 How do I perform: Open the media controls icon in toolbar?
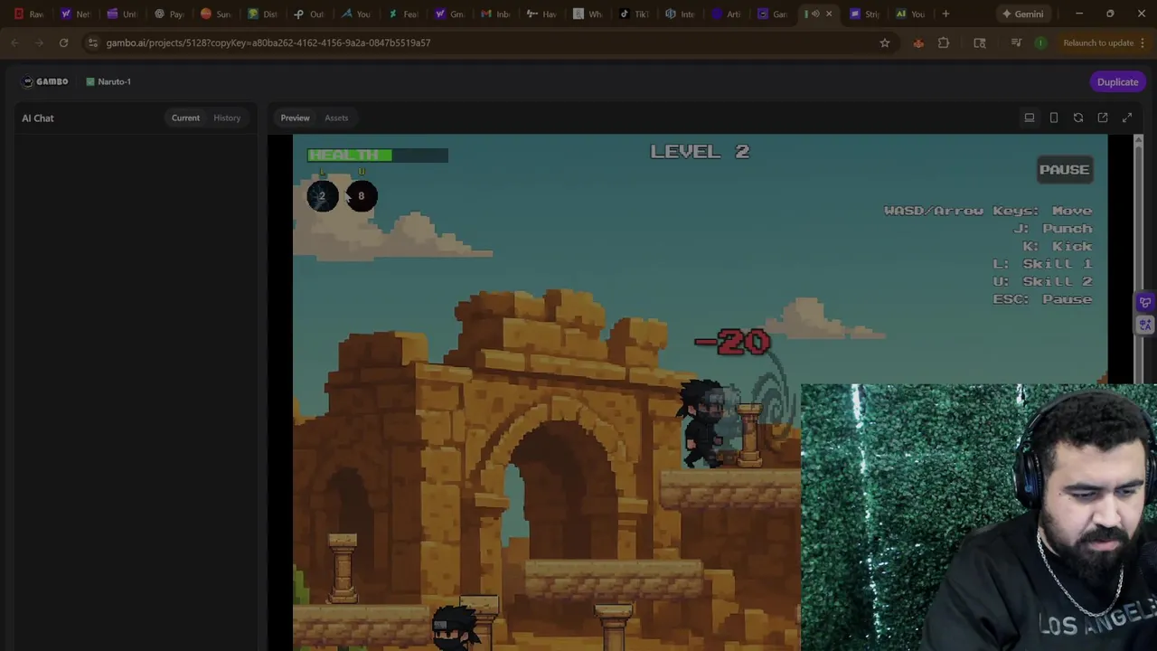point(1016,42)
